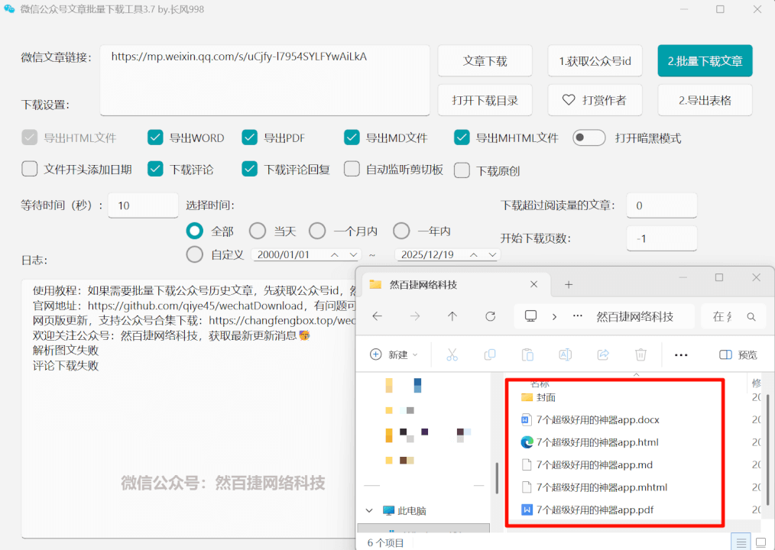This screenshot has height=550, width=775.
Task: Click the Delete trash icon in Explorer toolbar
Action: [640, 354]
